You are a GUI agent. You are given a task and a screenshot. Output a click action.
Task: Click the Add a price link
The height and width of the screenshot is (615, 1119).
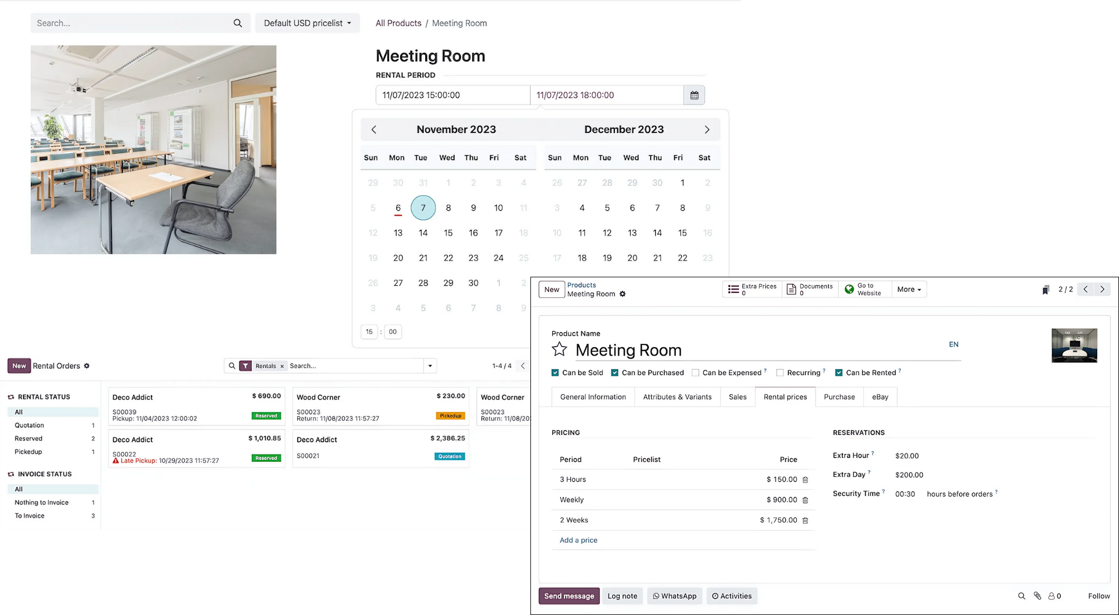(x=578, y=540)
